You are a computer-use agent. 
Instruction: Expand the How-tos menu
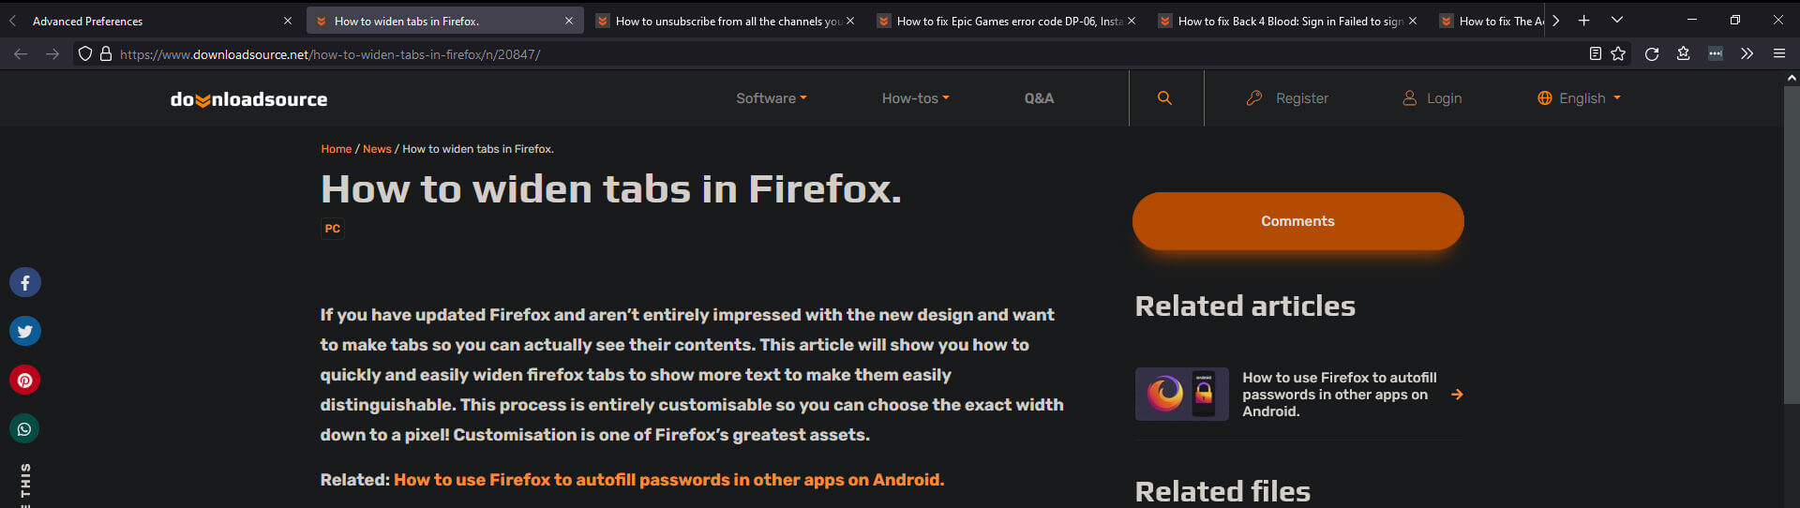[x=916, y=98]
